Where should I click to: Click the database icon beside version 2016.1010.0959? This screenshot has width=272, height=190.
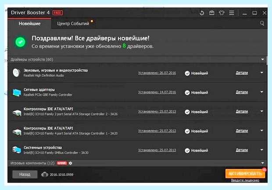(x=45, y=174)
